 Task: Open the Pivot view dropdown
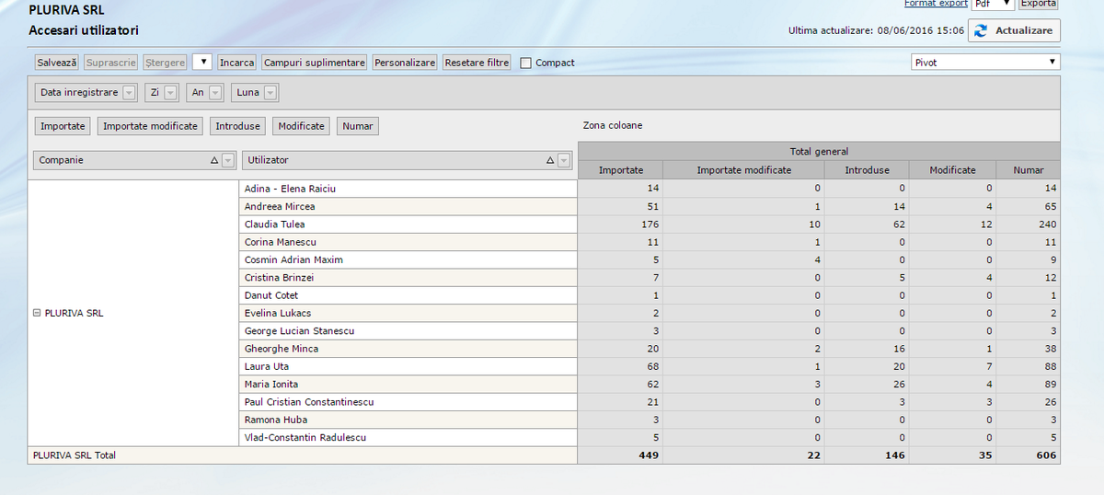pos(984,63)
